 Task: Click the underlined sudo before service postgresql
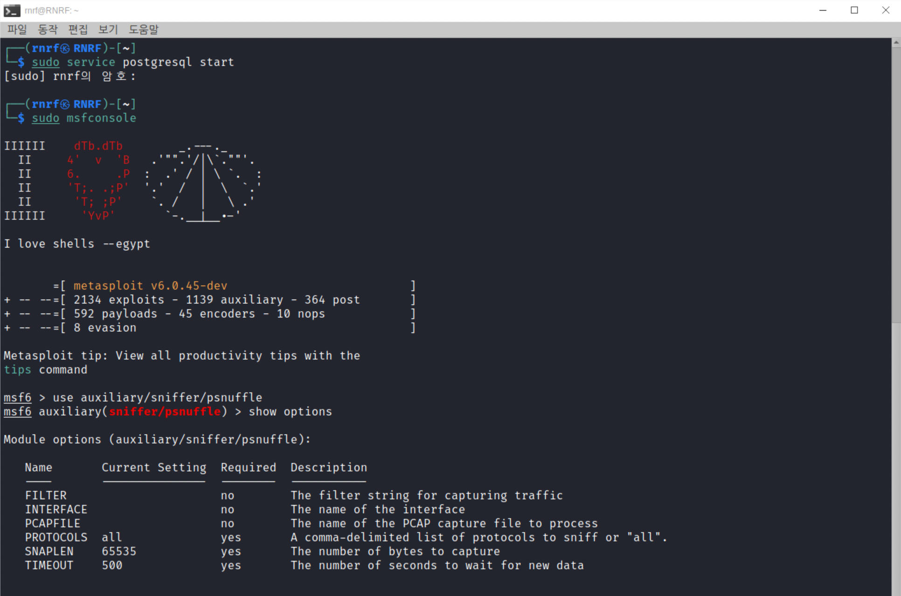click(46, 62)
